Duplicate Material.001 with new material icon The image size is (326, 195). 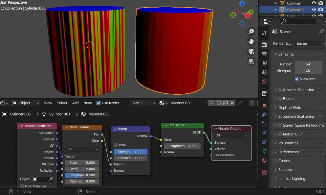225,103
